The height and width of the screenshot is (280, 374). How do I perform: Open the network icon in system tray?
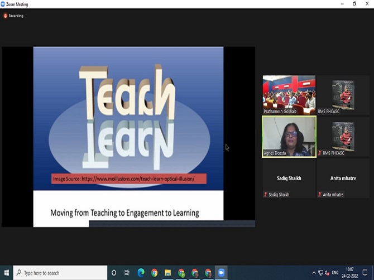(320, 273)
